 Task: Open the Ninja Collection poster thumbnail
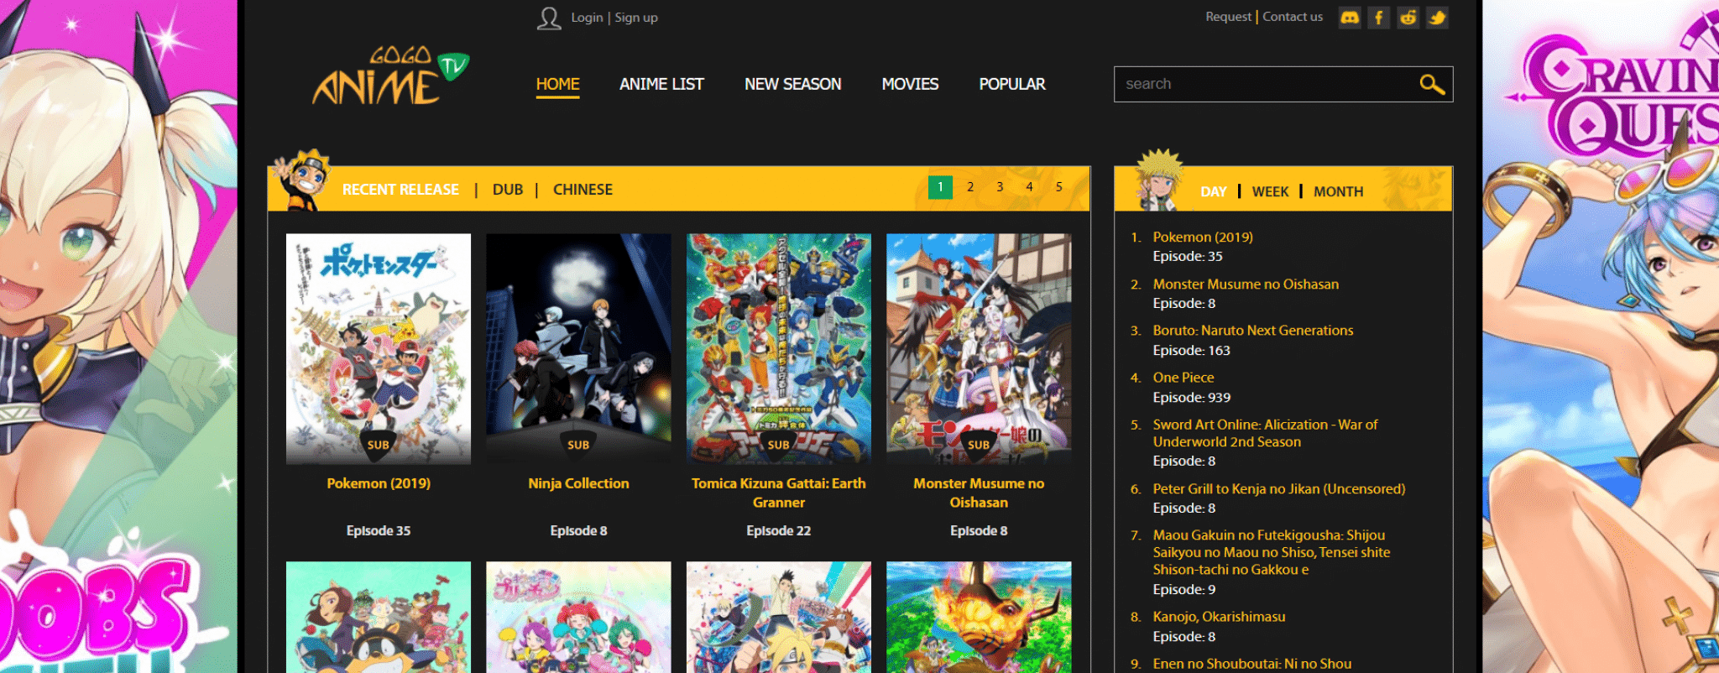[x=578, y=348]
